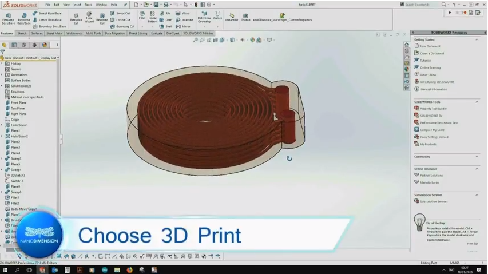Choose the Lofted Cut feature
488x274 pixels.
tap(120, 20)
